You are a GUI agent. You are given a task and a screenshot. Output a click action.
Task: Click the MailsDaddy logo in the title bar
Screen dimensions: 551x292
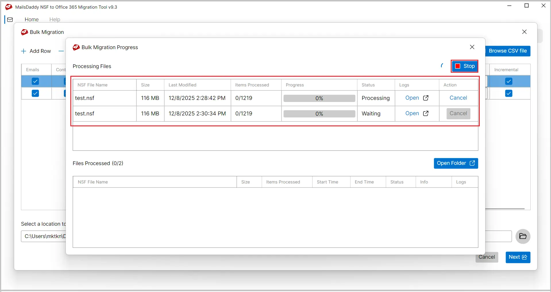(x=8, y=7)
